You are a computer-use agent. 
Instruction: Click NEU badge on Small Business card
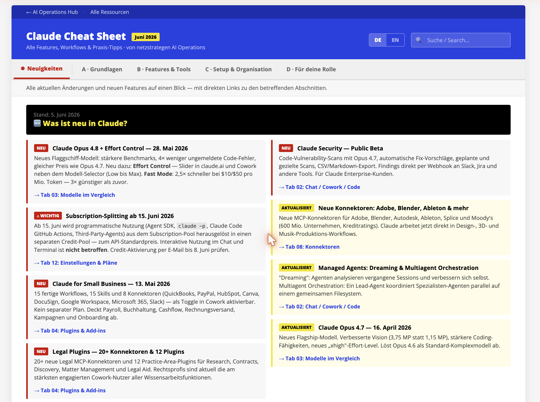[x=41, y=284]
